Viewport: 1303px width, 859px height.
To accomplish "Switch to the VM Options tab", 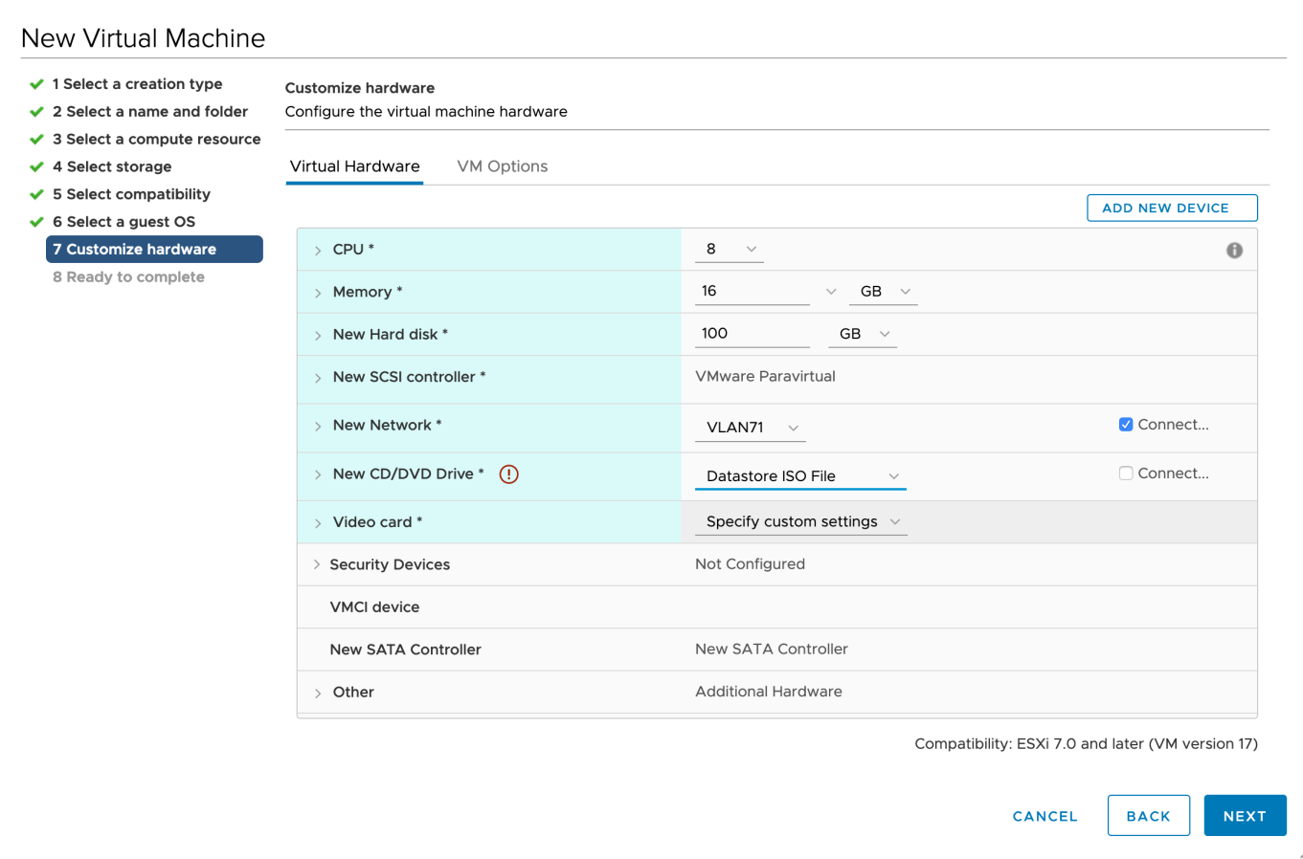I will (502, 165).
